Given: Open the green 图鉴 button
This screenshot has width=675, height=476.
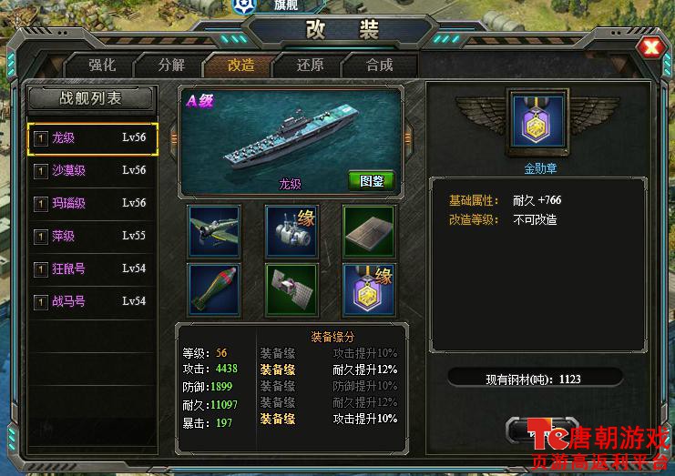Looking at the screenshot, I should (x=372, y=181).
